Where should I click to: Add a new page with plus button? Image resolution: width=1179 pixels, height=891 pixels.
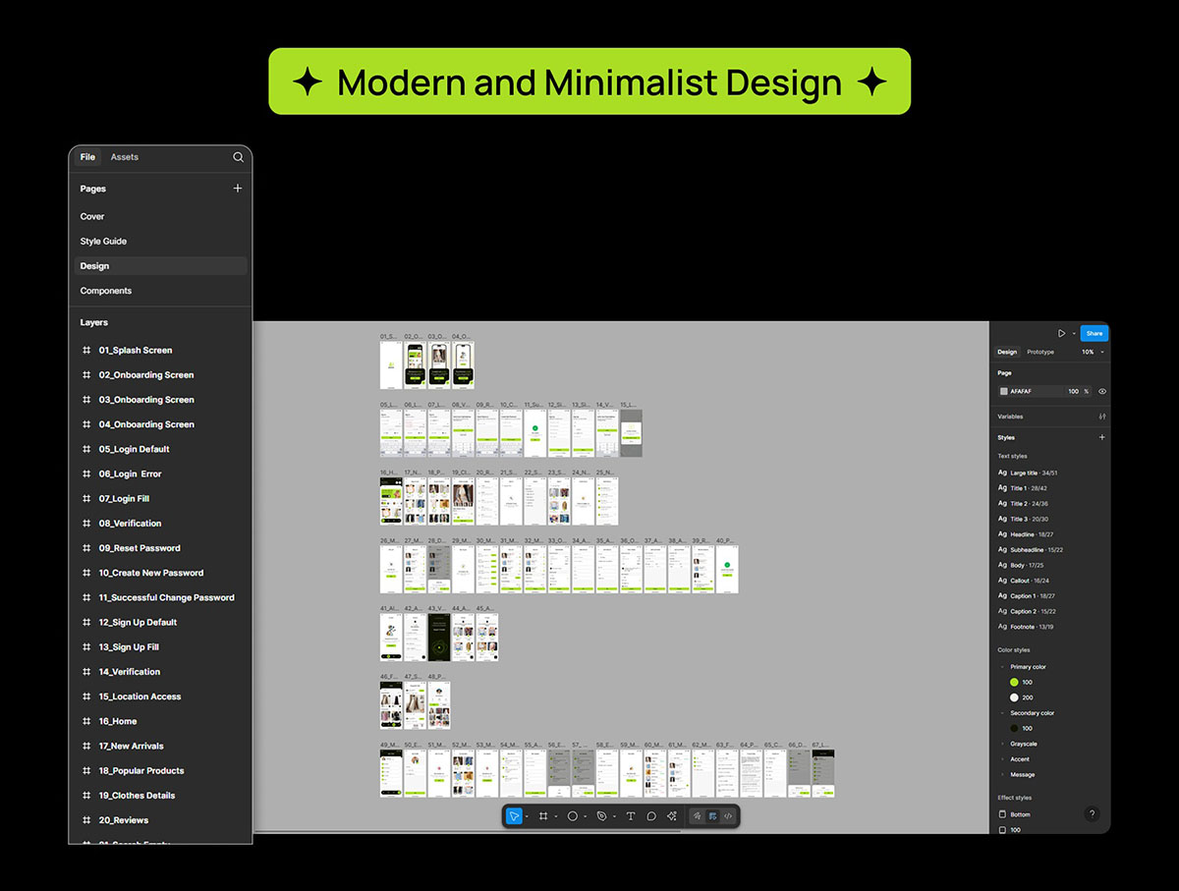238,189
